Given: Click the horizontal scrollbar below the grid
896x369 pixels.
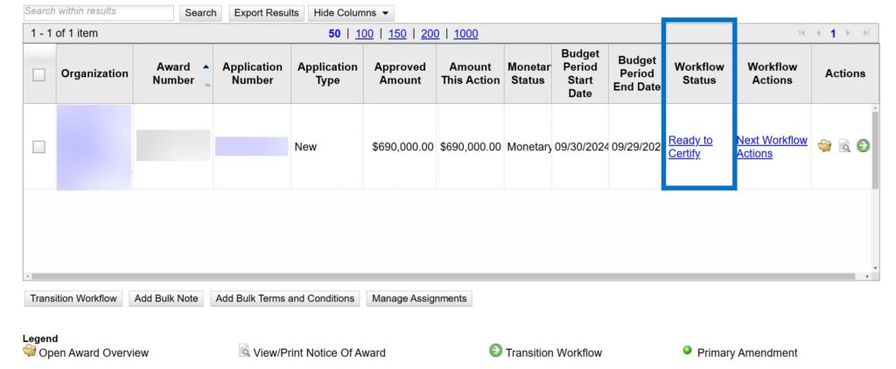Looking at the screenshot, I should pyautogui.click(x=437, y=276).
